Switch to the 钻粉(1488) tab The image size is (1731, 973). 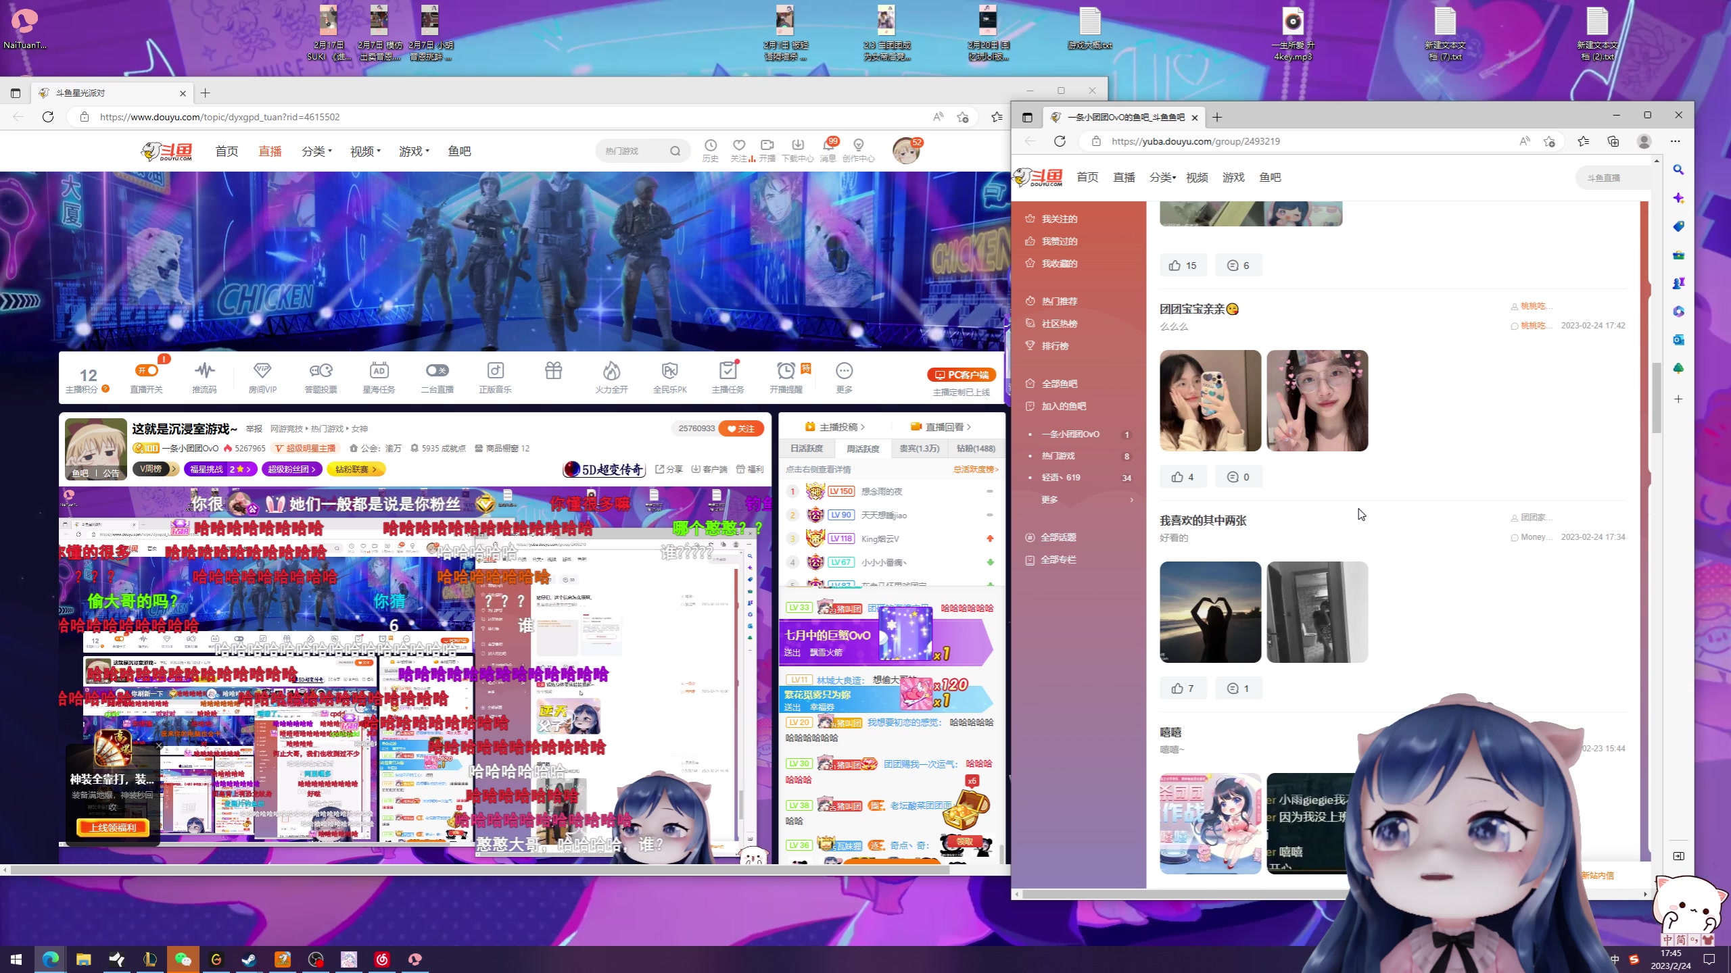click(x=975, y=449)
